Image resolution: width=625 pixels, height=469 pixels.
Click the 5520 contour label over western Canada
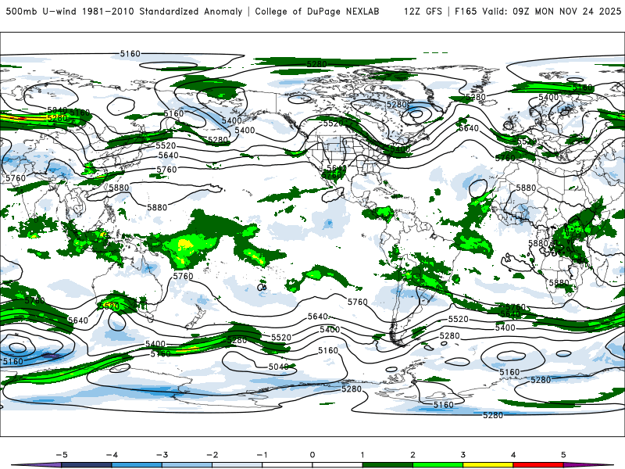coord(334,124)
